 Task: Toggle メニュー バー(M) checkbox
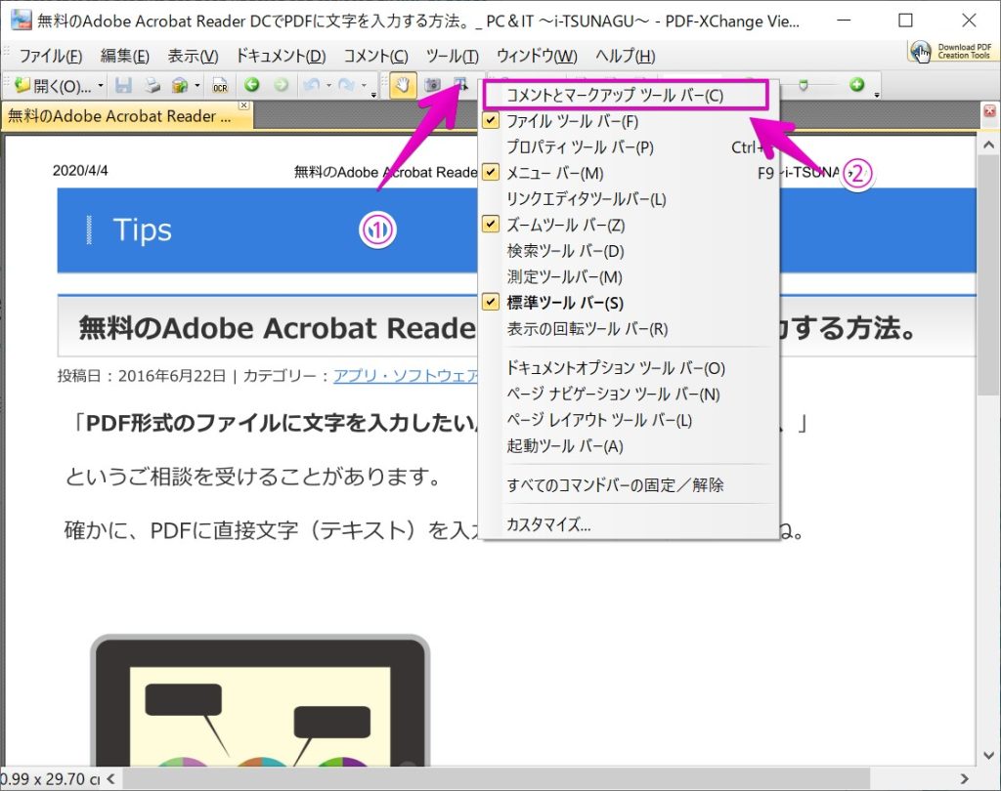491,172
